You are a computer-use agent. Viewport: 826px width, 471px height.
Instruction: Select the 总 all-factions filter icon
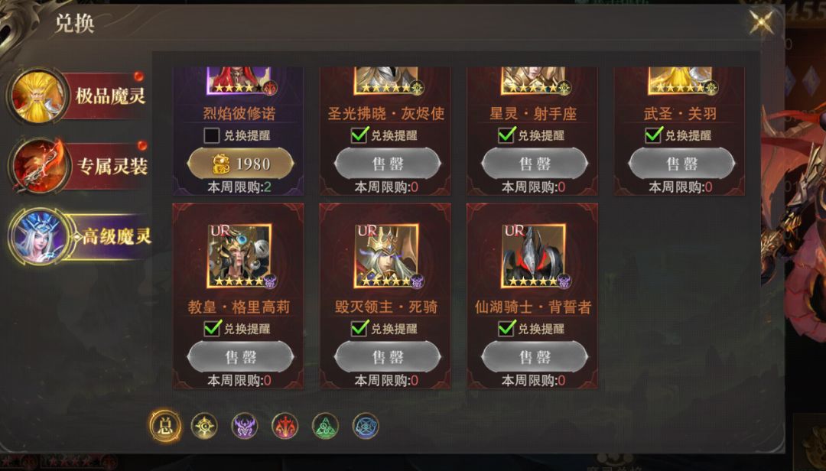tap(165, 426)
